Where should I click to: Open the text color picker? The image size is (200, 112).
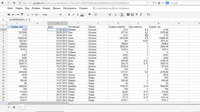pyautogui.click(x=82, y=15)
